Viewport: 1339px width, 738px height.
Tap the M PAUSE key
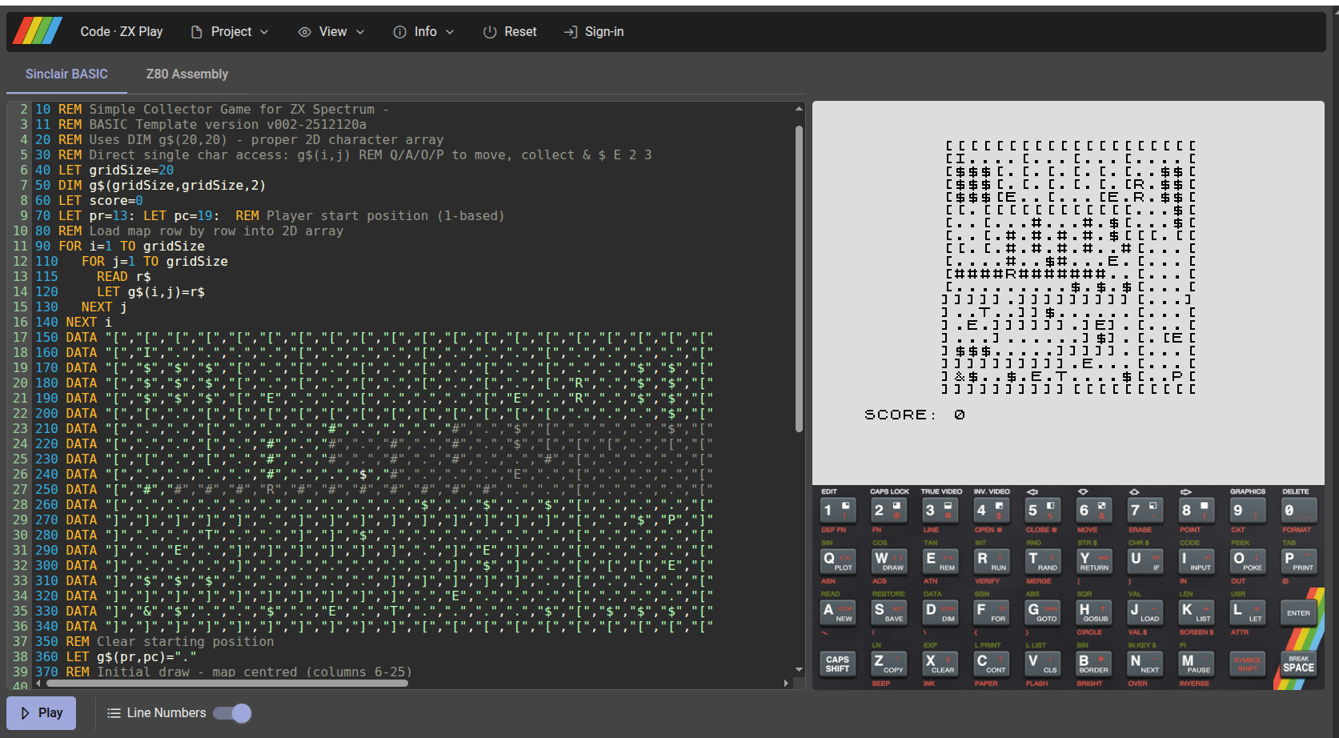(x=1197, y=664)
